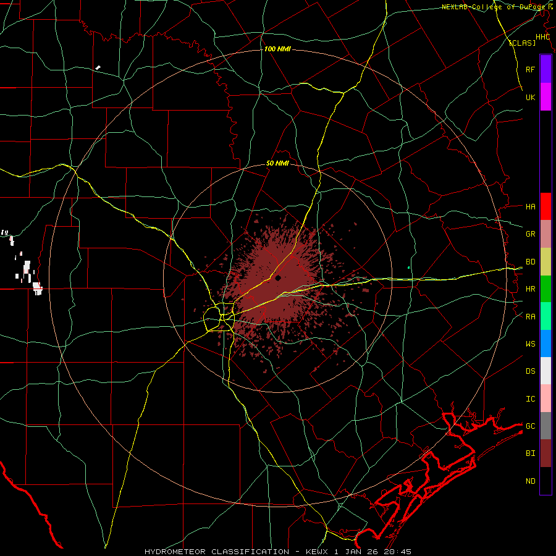Click the purple RF legend swatch
Screen dimensions: 556x556
(545, 69)
